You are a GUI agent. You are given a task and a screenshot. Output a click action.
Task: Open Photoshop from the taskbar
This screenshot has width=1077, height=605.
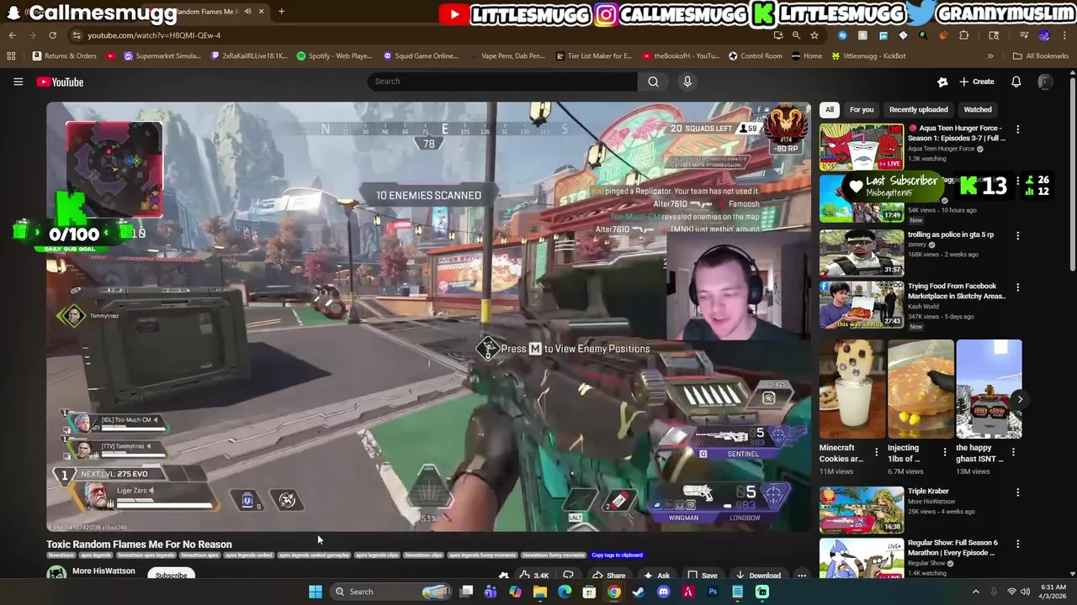click(713, 592)
